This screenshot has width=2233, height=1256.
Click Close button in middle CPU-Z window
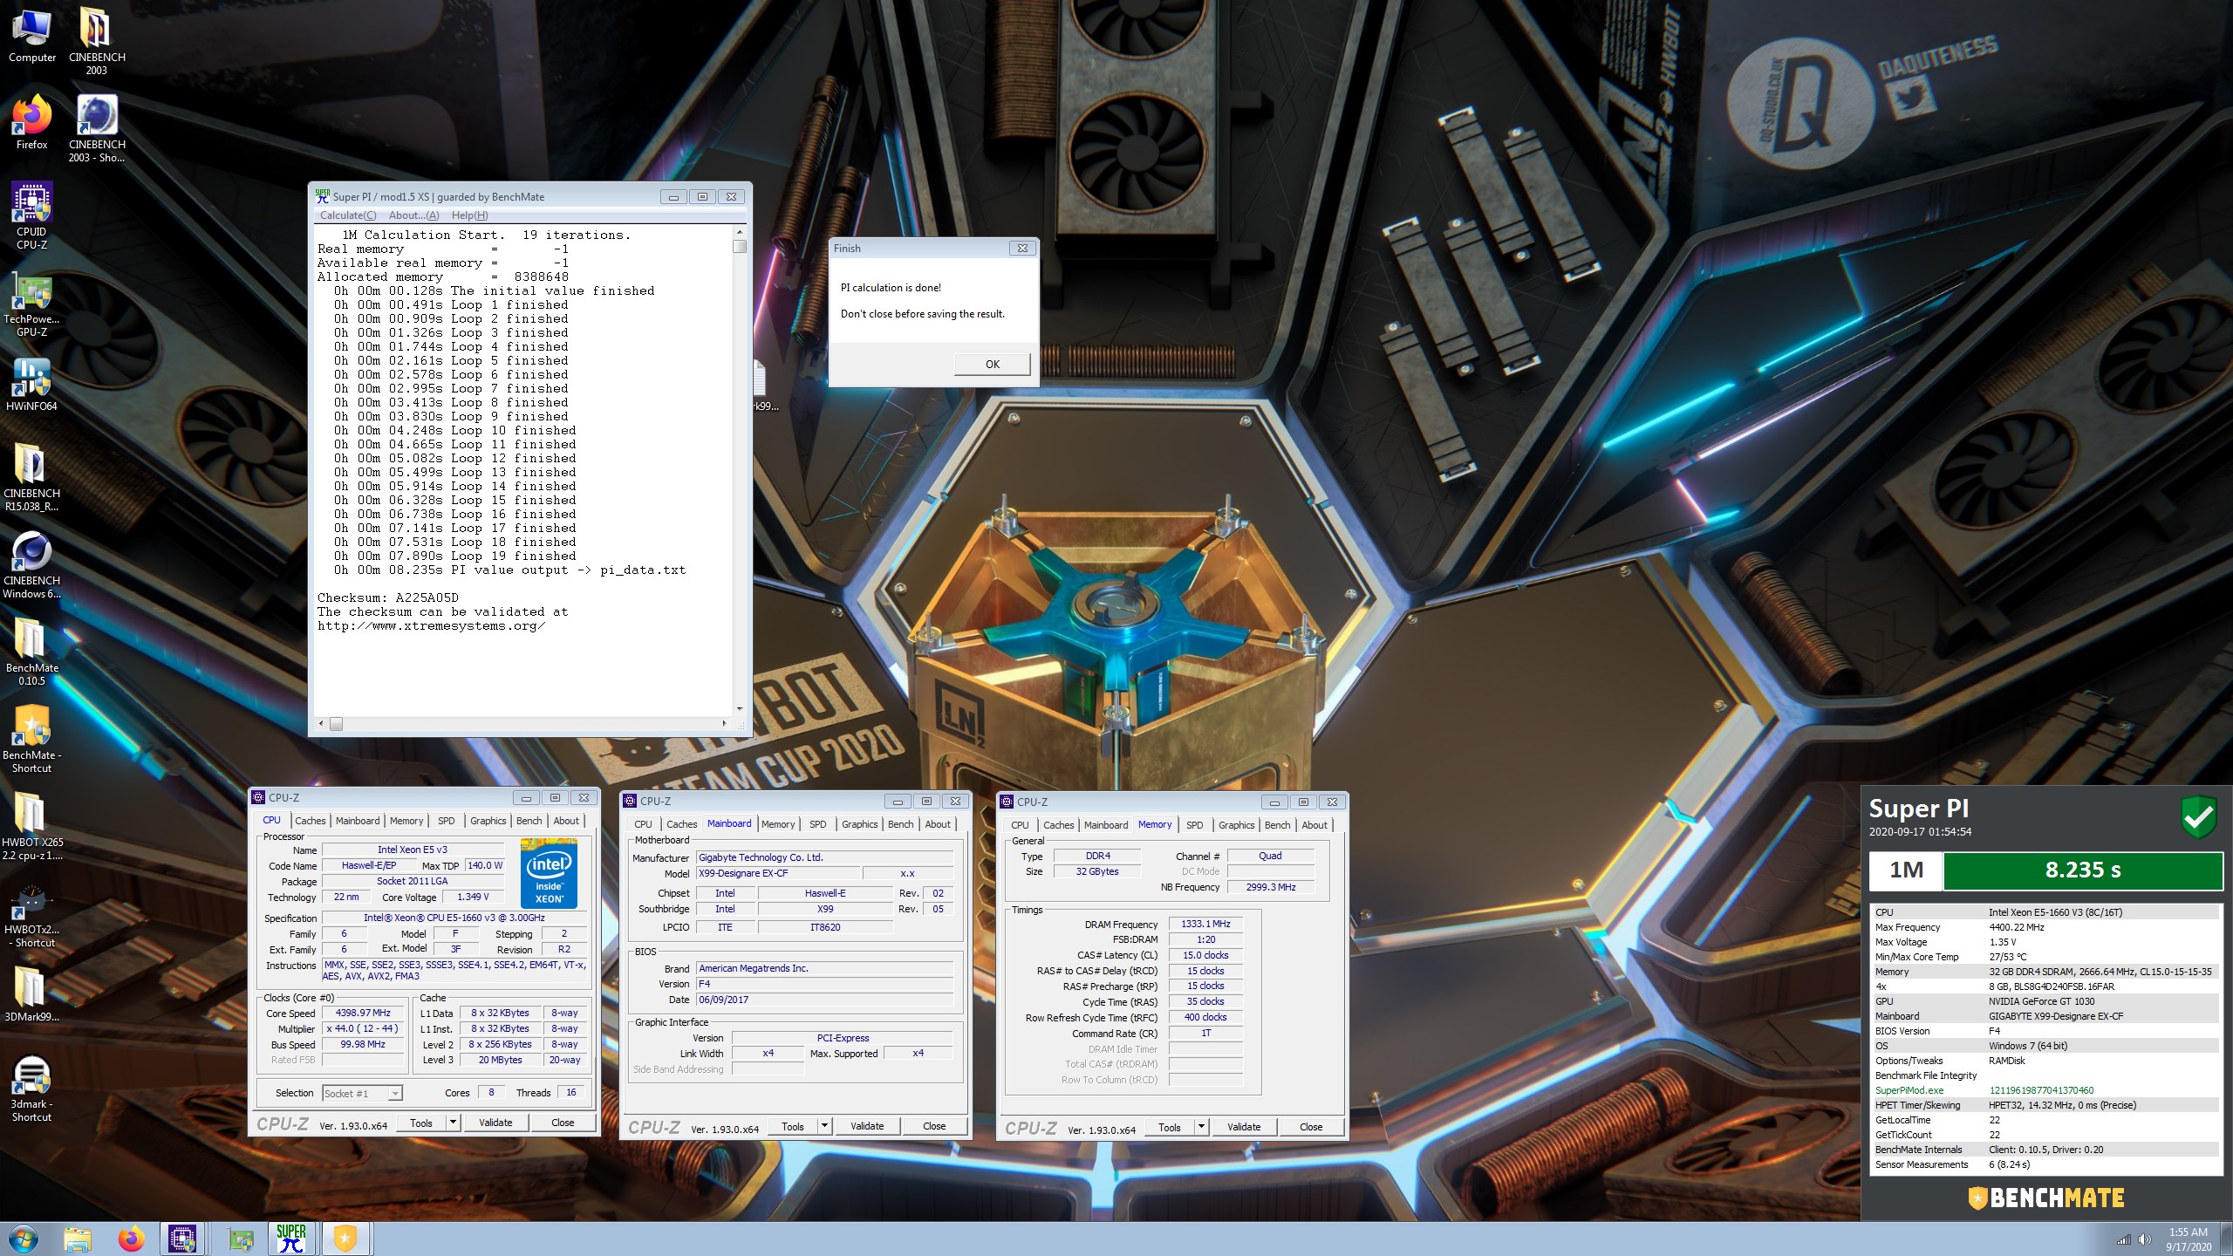pyautogui.click(x=934, y=1126)
